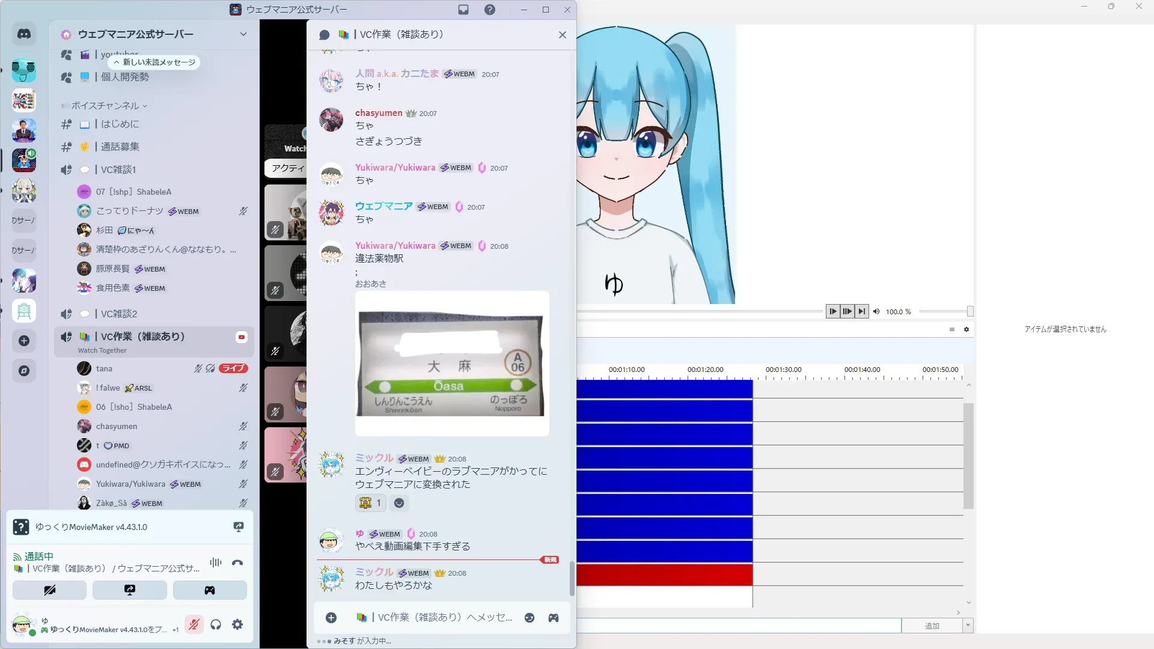Open Discord user settings gear
The width and height of the screenshot is (1154, 649).
(237, 624)
